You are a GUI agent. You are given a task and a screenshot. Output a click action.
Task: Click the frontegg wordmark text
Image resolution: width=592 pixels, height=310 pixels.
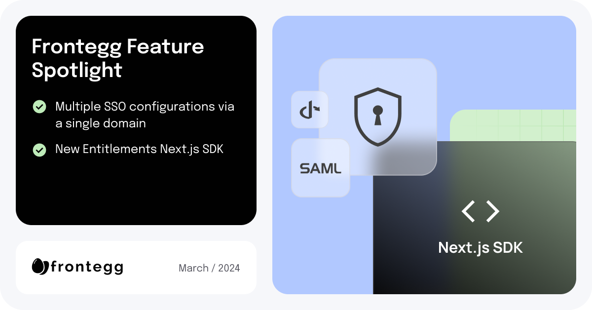(87, 268)
